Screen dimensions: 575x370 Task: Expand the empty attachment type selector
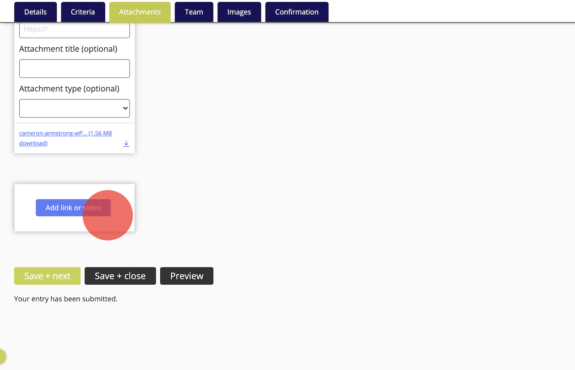(x=74, y=108)
